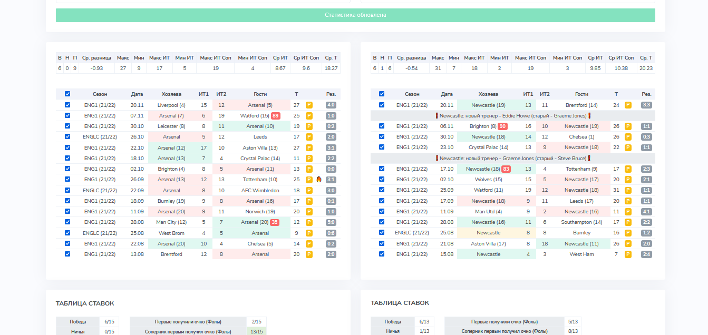Click the 4:1 score badge for Man Utd–Newcastle
The height and width of the screenshot is (335, 708).
tap(646, 212)
